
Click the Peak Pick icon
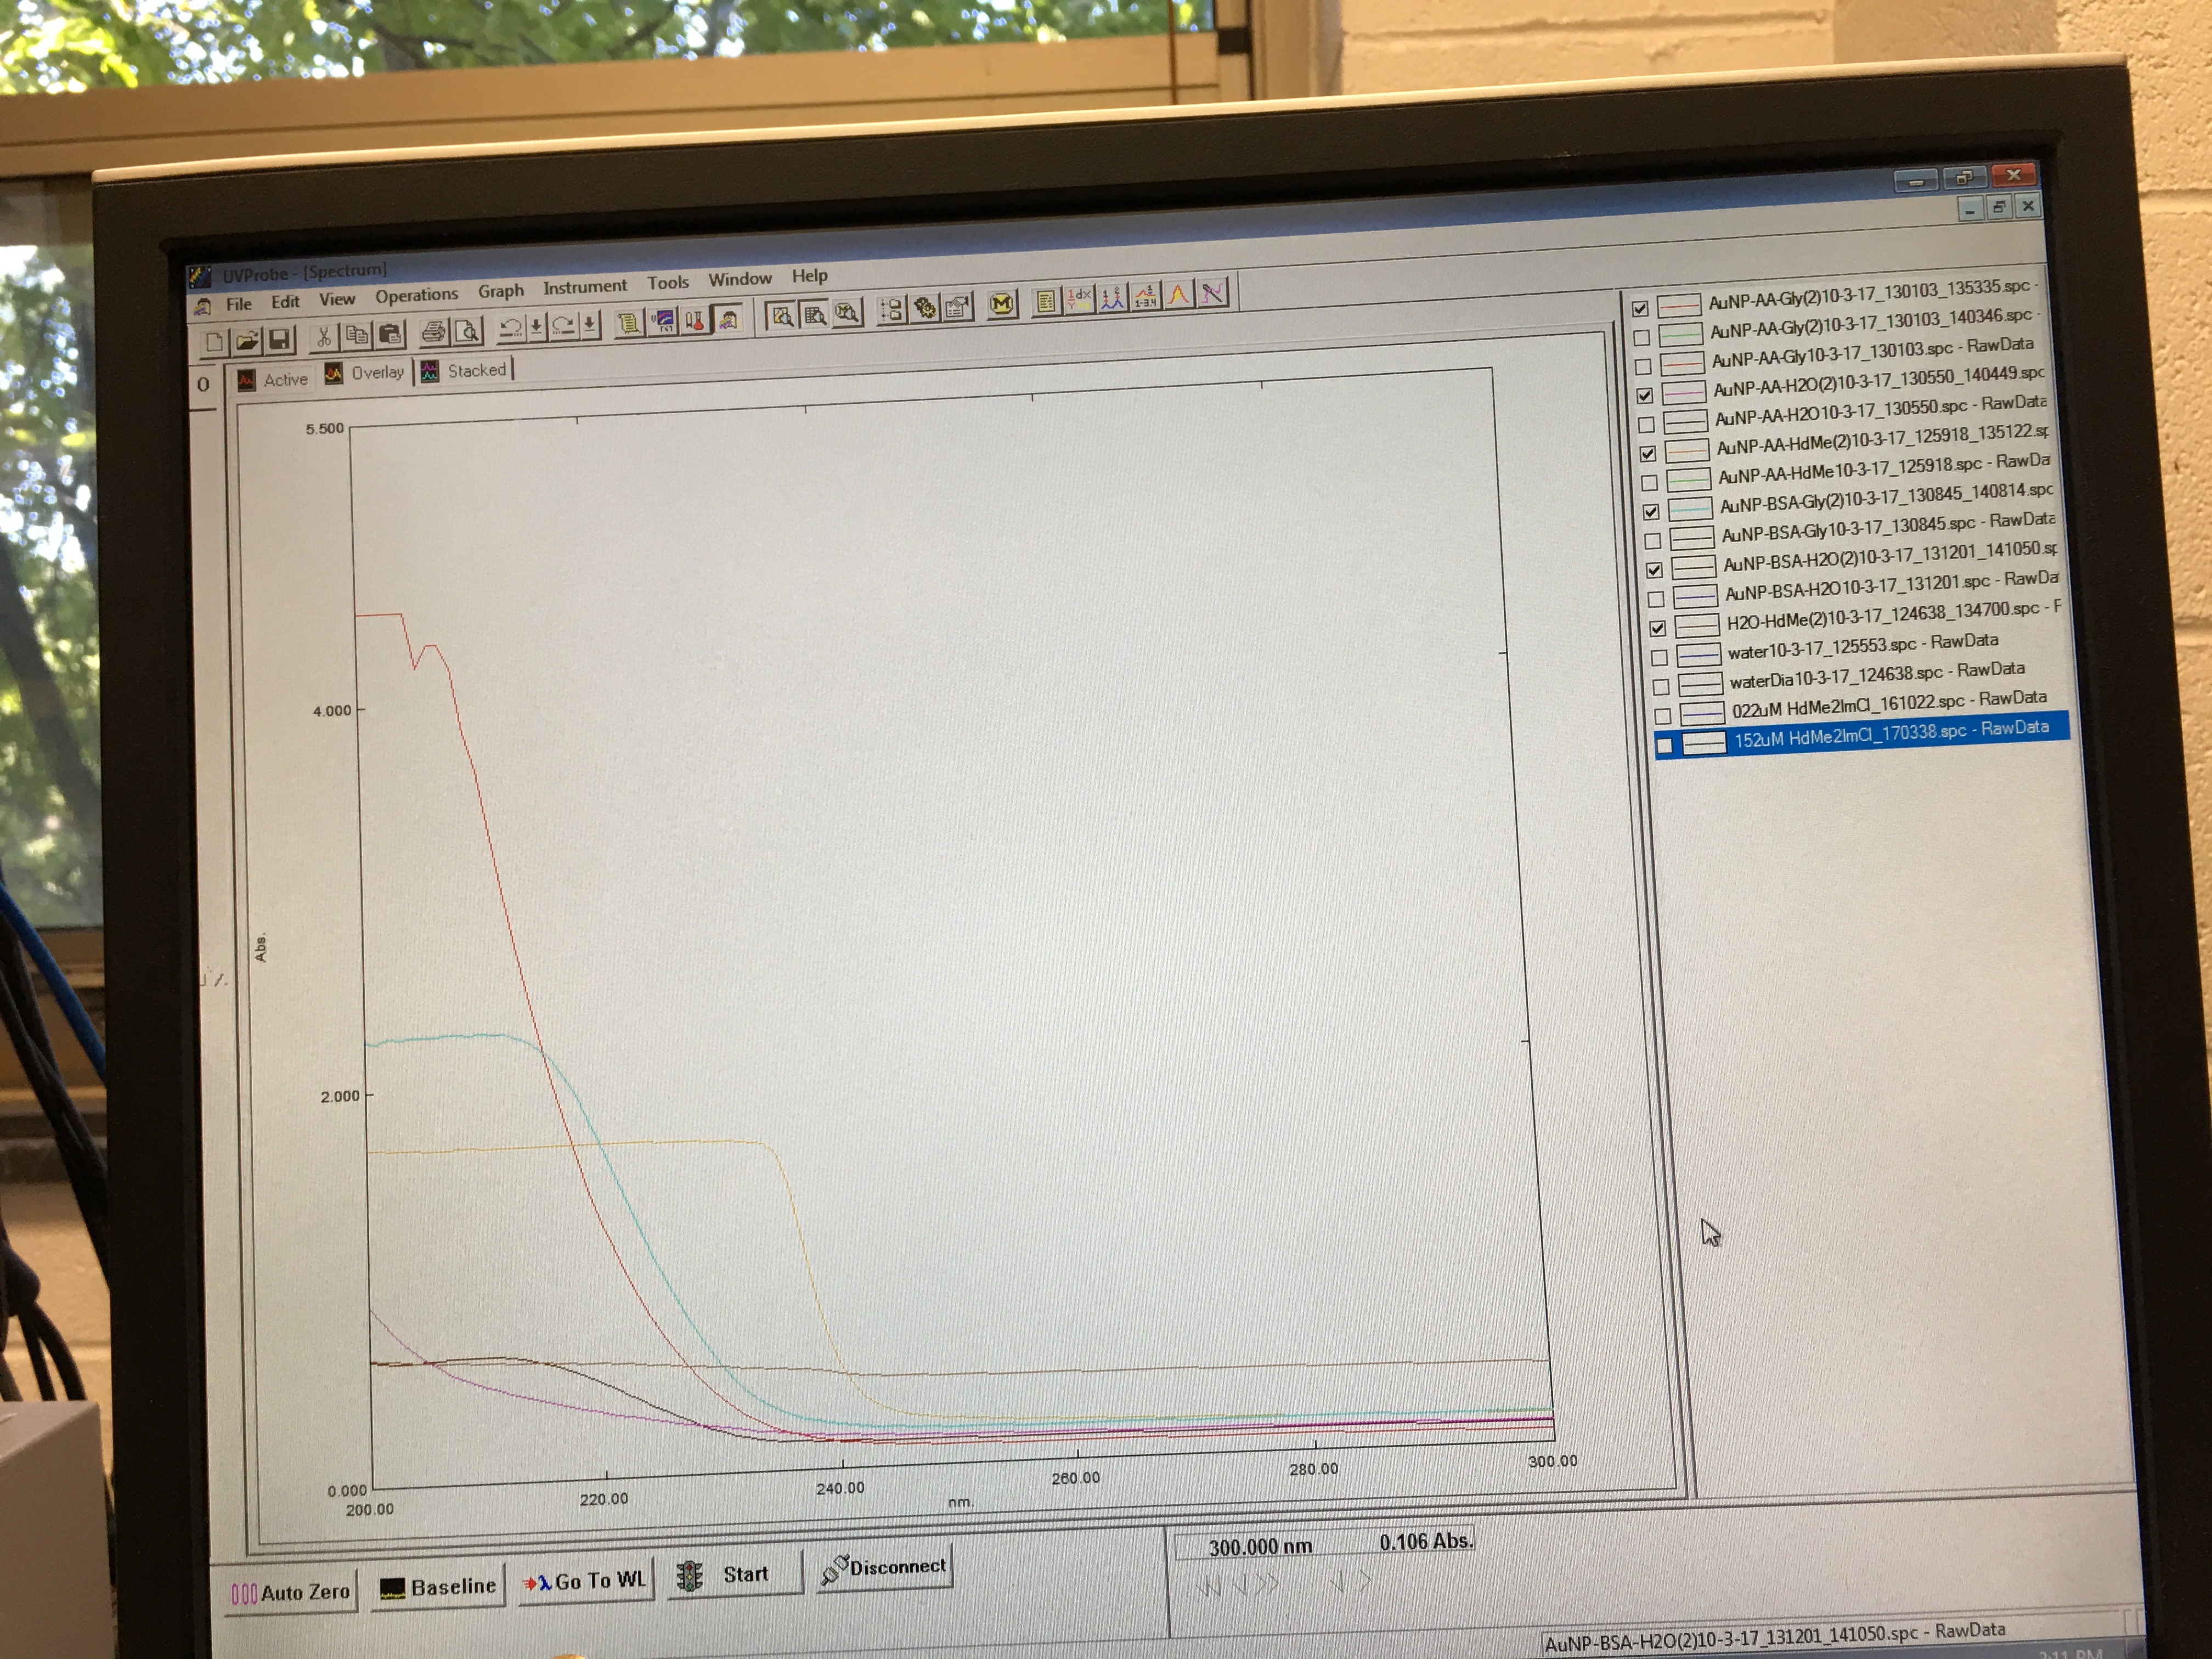(1113, 299)
